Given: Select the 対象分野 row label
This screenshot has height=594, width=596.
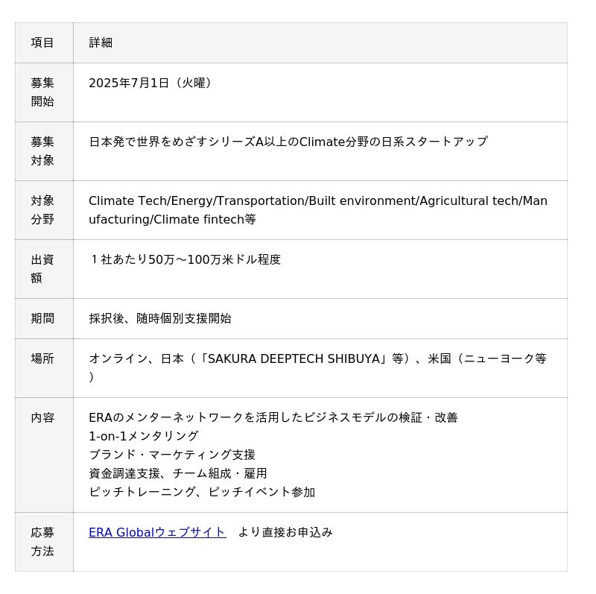Looking at the screenshot, I should tap(42, 210).
